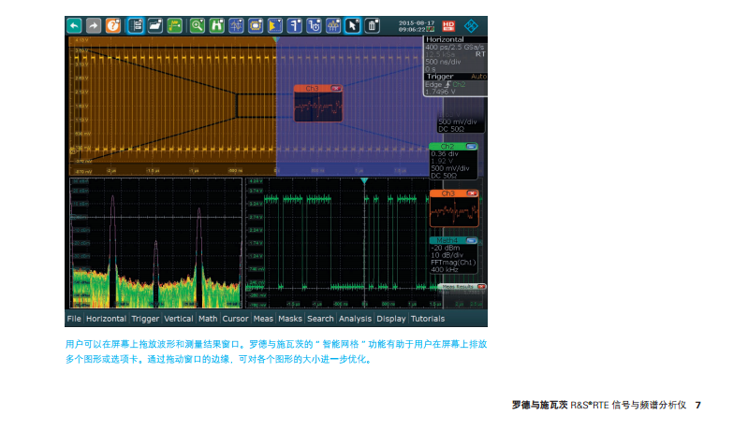Minimize the Math4 signal icon
Image resolution: width=733 pixels, height=429 pixels.
click(x=471, y=241)
